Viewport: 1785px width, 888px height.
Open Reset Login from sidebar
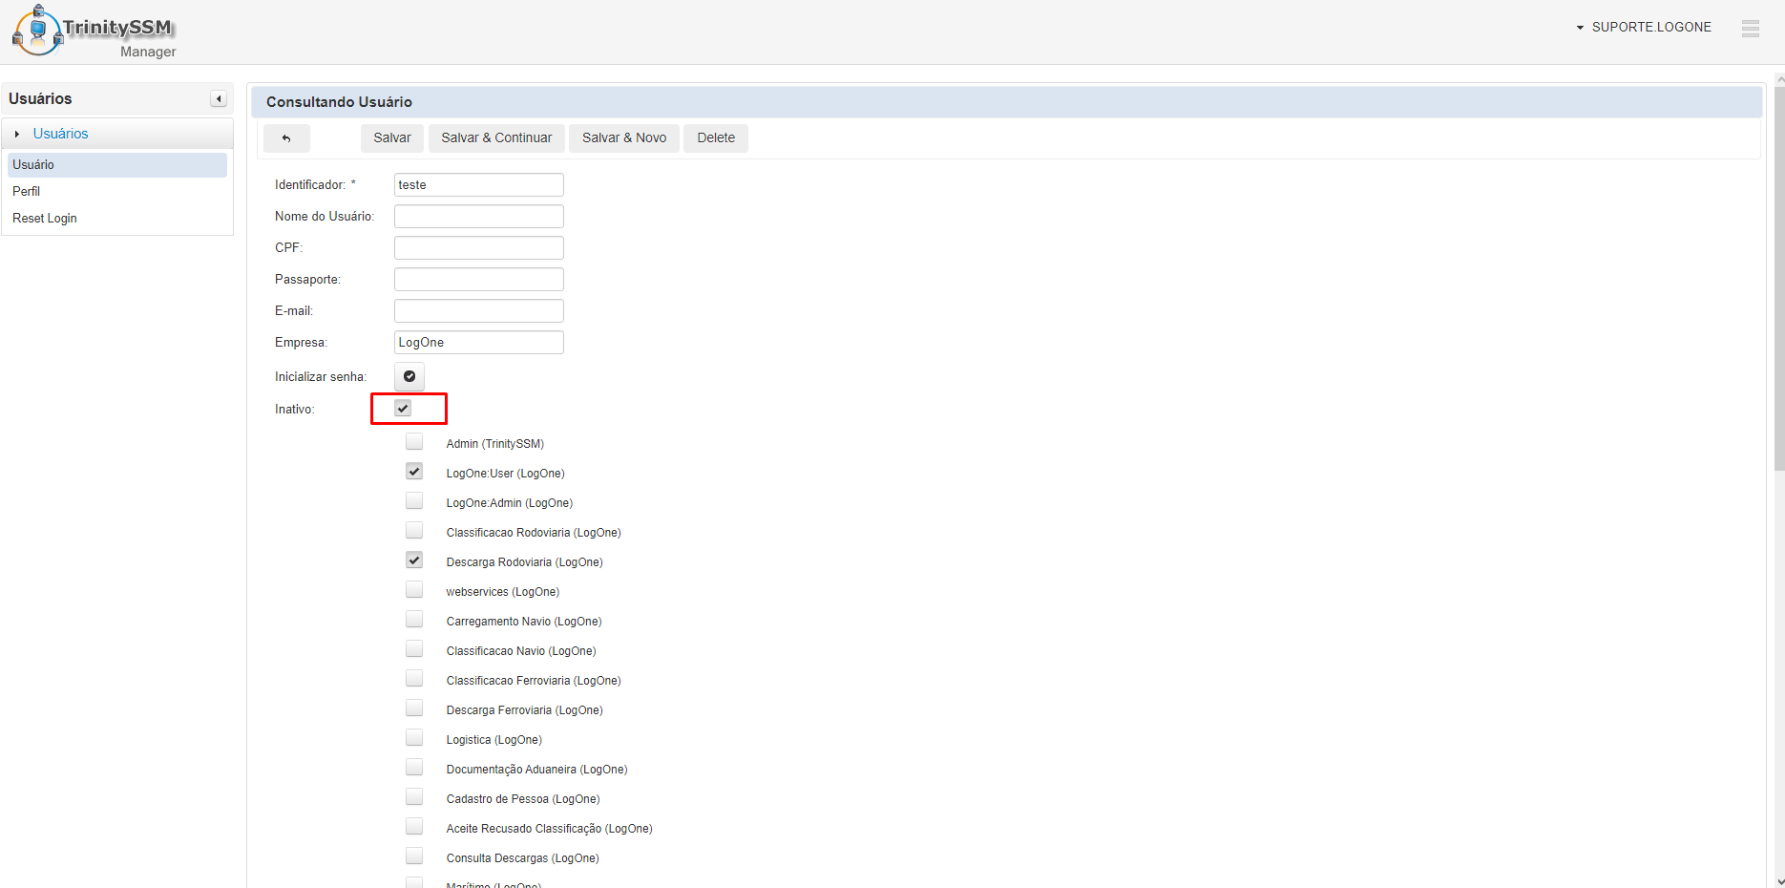click(45, 219)
